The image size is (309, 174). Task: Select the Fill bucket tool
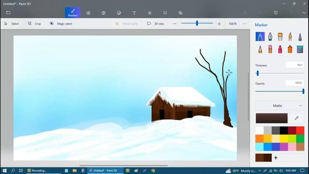[300, 49]
